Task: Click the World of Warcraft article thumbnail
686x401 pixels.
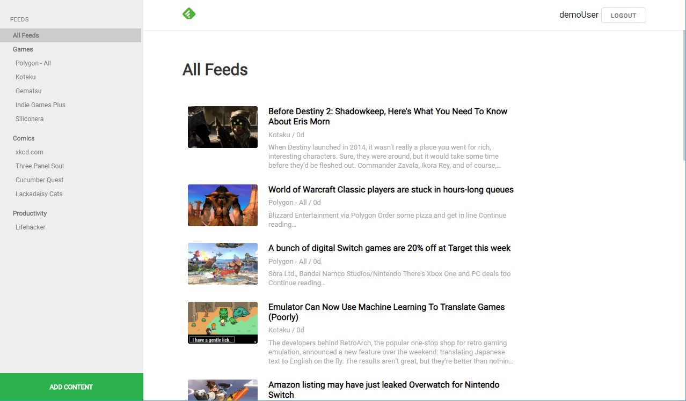Action: tap(223, 205)
